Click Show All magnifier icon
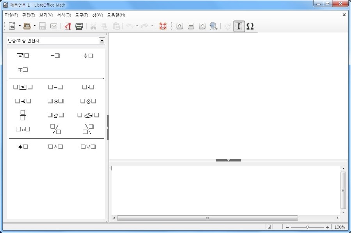The height and width of the screenshot is (233, 351). 213,26
